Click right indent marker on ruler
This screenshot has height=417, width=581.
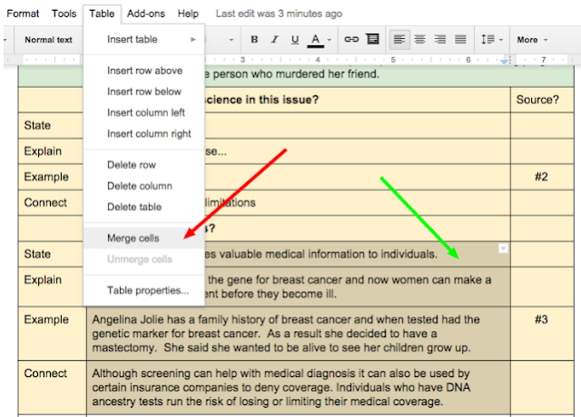tap(504, 62)
